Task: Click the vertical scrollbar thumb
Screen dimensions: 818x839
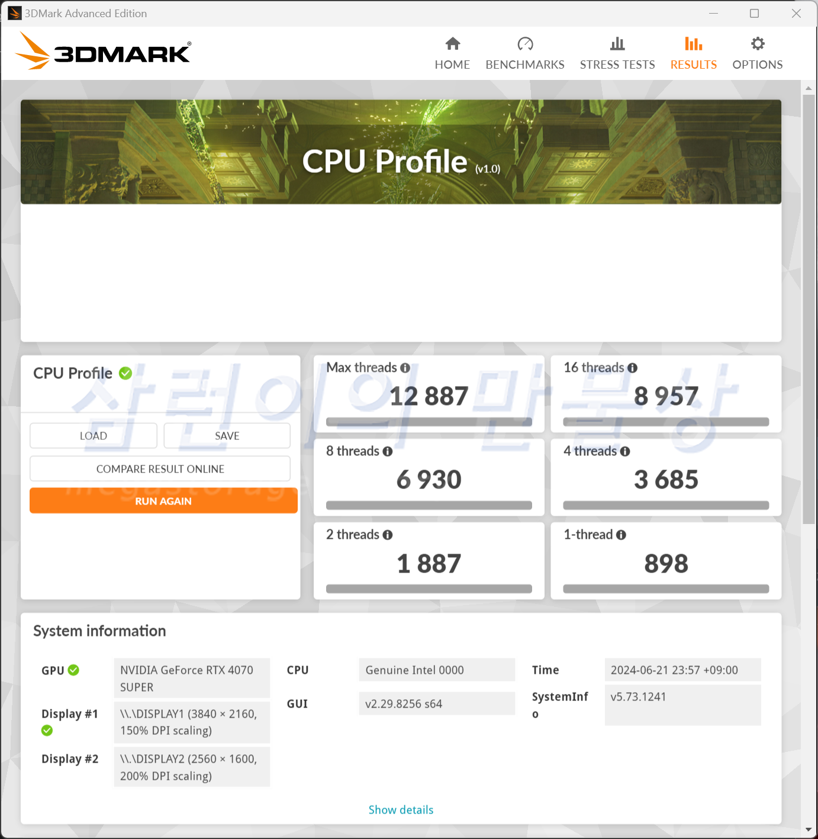Action: [809, 309]
